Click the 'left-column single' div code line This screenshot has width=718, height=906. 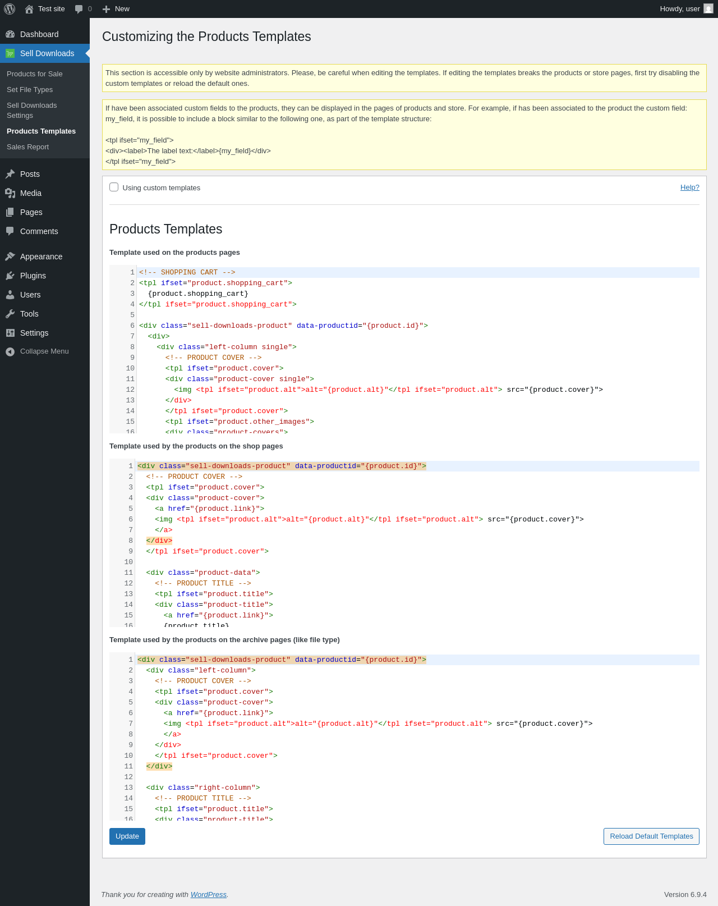tap(227, 347)
